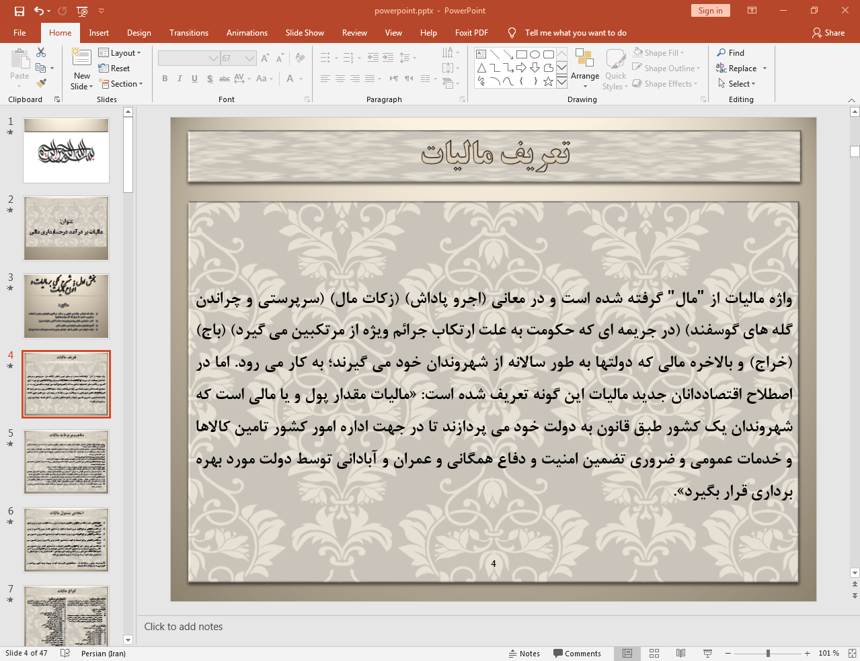Toggle Italic formatting
The image size is (860, 661).
click(180, 79)
